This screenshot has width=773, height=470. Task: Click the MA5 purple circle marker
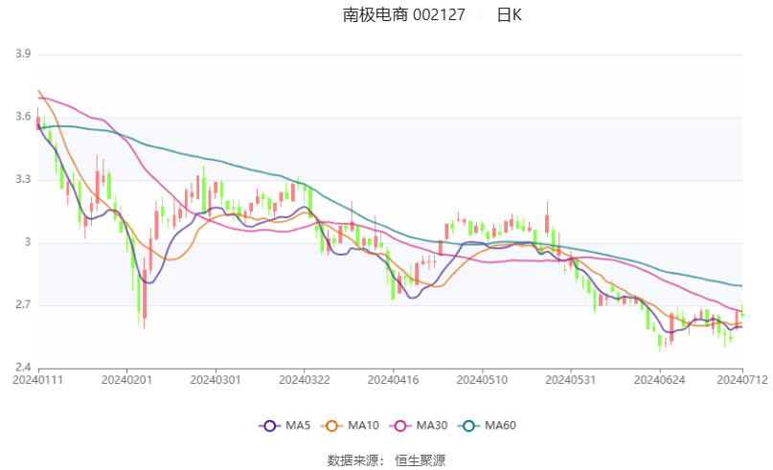(x=269, y=426)
